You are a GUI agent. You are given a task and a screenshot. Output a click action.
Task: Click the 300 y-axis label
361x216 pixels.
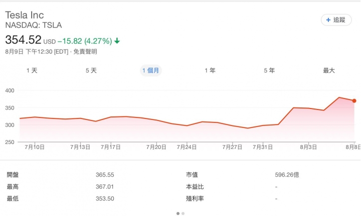coord(10,125)
